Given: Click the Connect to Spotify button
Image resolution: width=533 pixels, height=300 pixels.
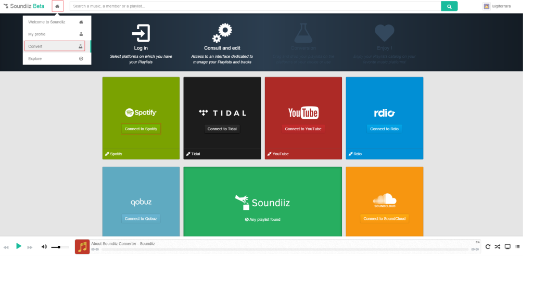Looking at the screenshot, I should [141, 129].
